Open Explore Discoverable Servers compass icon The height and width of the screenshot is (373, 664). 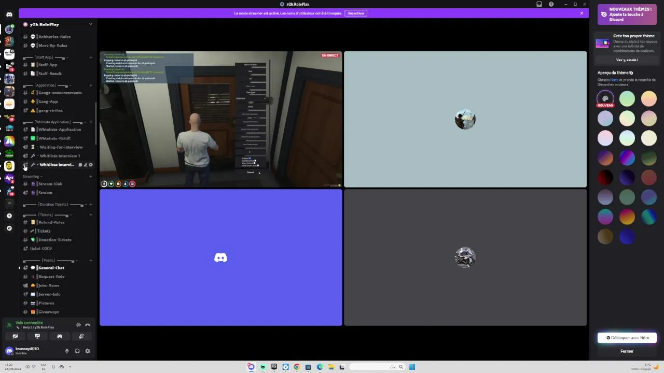click(x=9, y=228)
